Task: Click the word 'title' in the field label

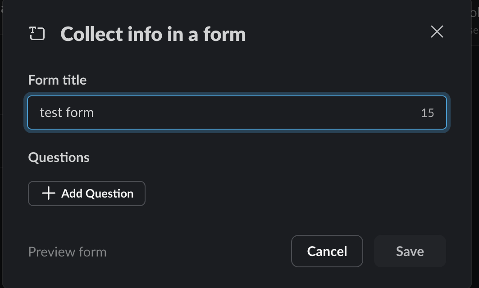Action: click(x=74, y=80)
